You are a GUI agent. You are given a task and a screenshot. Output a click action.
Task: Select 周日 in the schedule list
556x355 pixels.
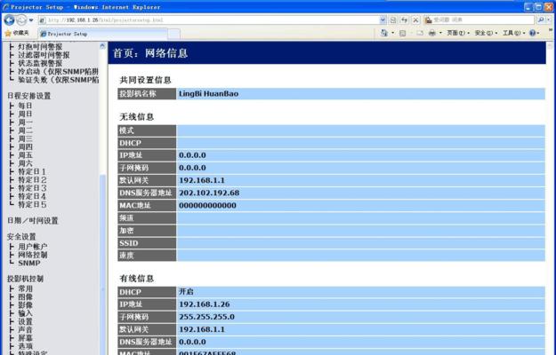pos(25,114)
